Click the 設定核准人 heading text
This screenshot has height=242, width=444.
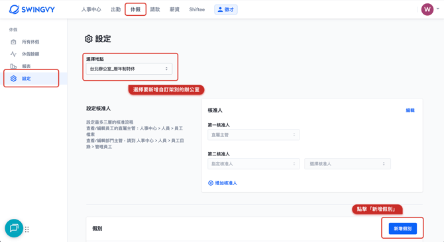coord(98,108)
